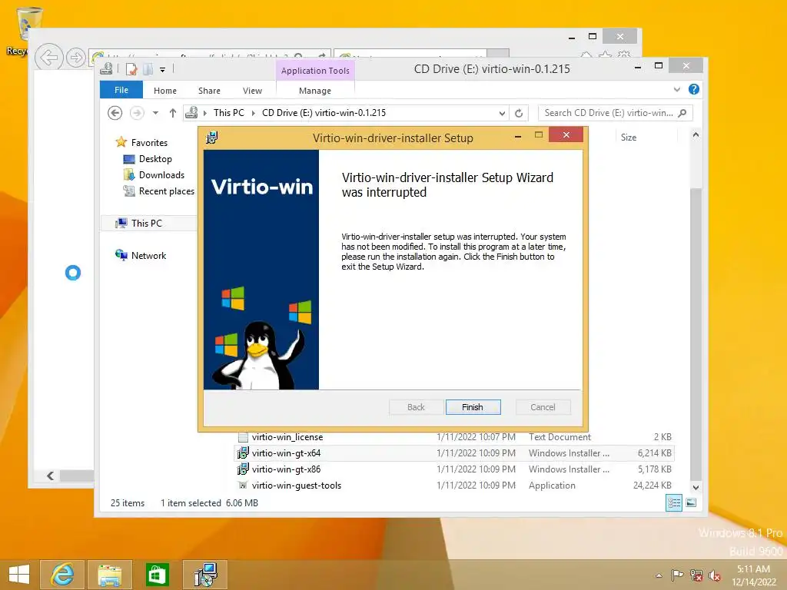Screen dimensions: 787x590
Task: Go forward in Explorer navigation
Action: [137, 114]
